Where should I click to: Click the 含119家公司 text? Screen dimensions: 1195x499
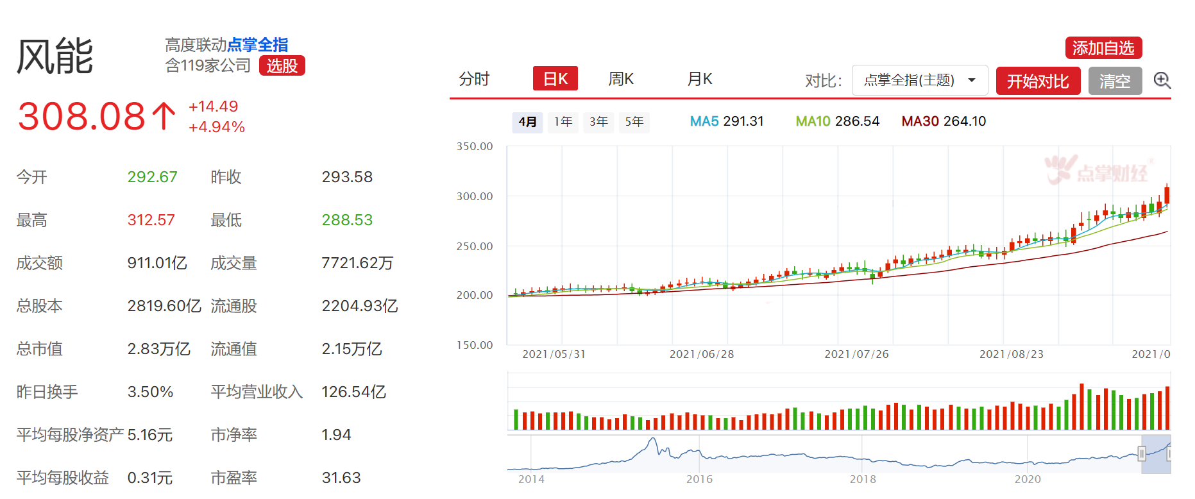click(x=208, y=65)
